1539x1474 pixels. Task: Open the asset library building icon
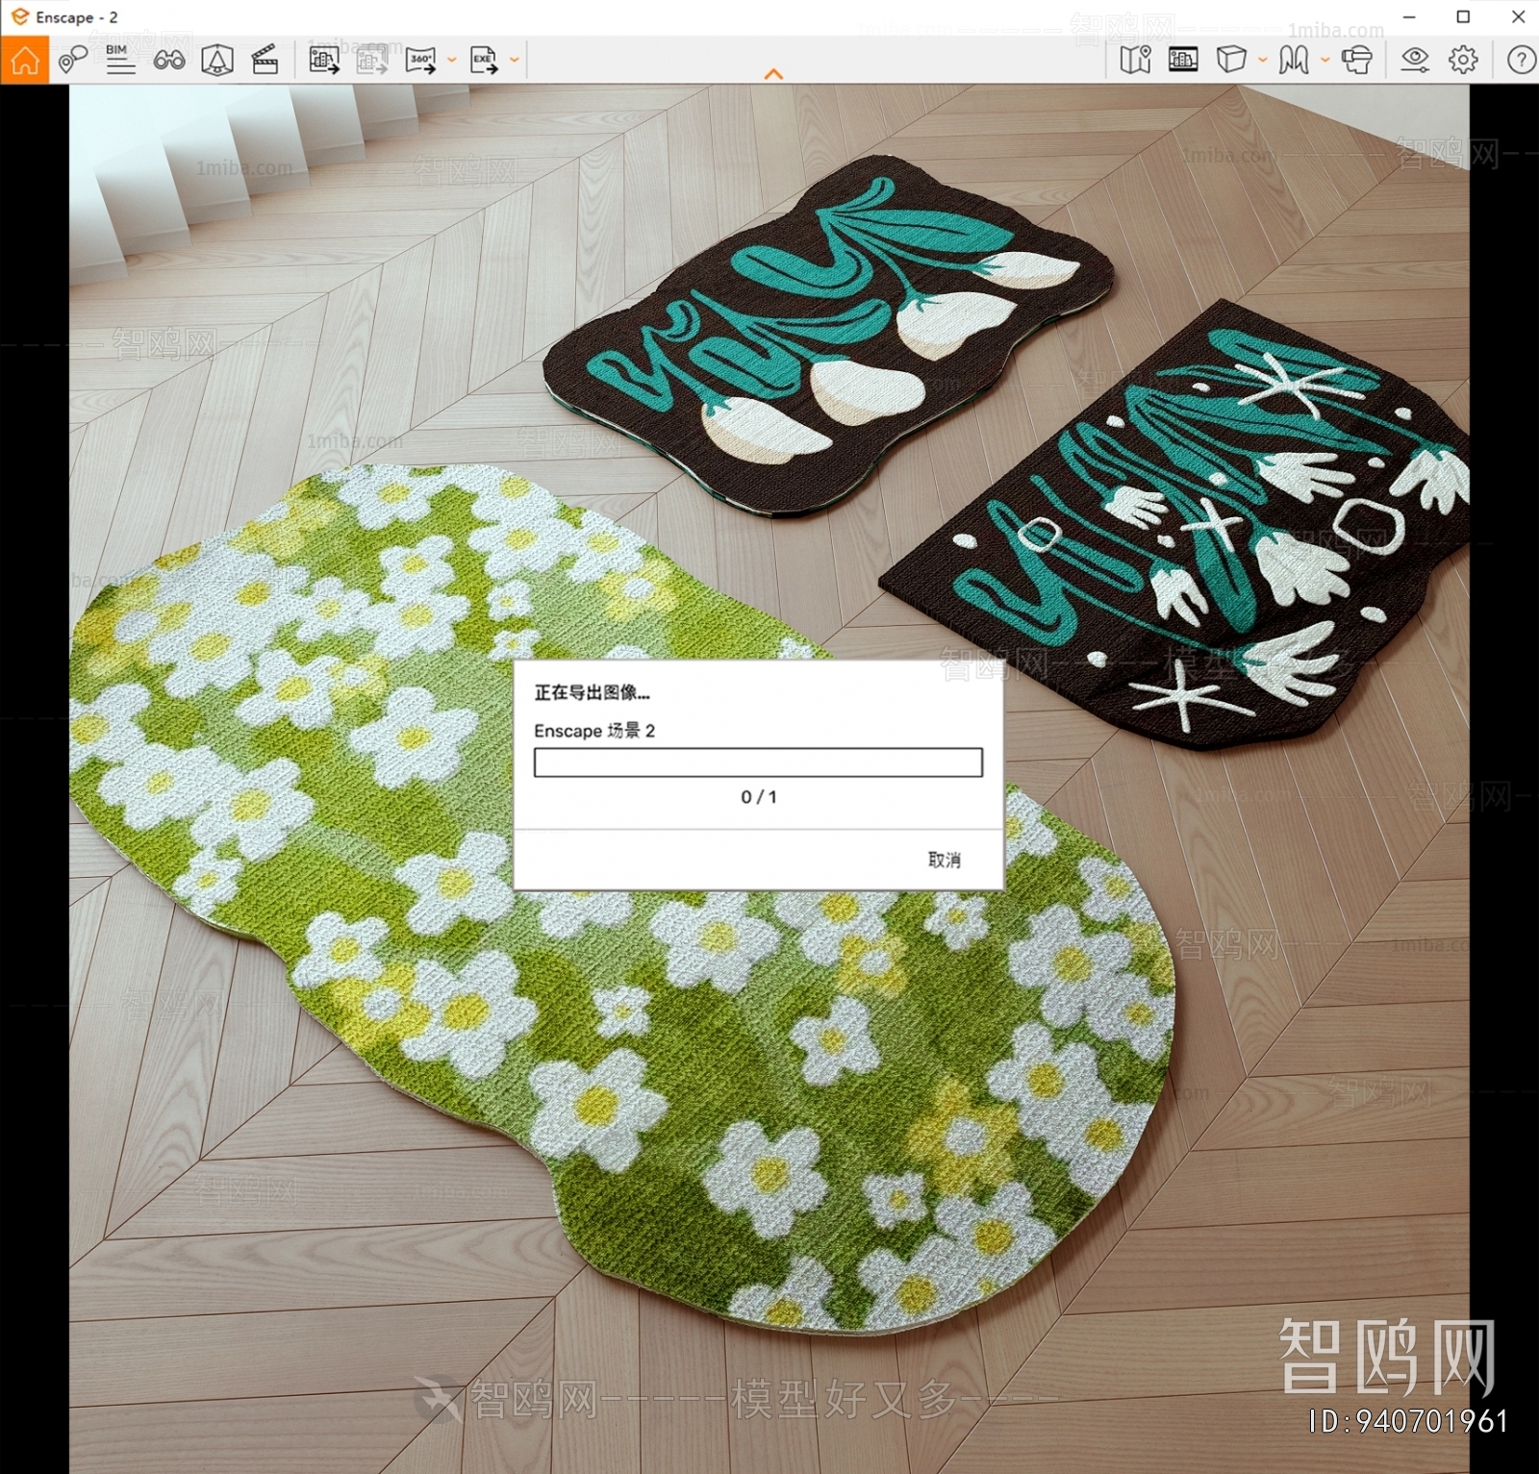coord(1183,60)
